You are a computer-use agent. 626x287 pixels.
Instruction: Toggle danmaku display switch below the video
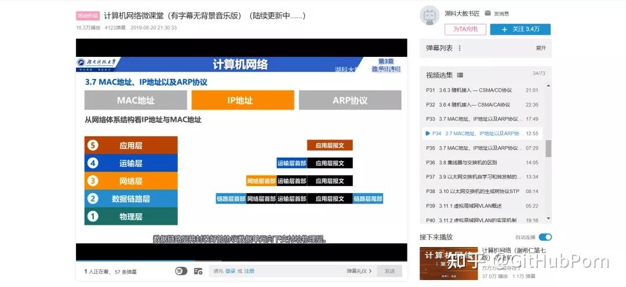(x=181, y=271)
